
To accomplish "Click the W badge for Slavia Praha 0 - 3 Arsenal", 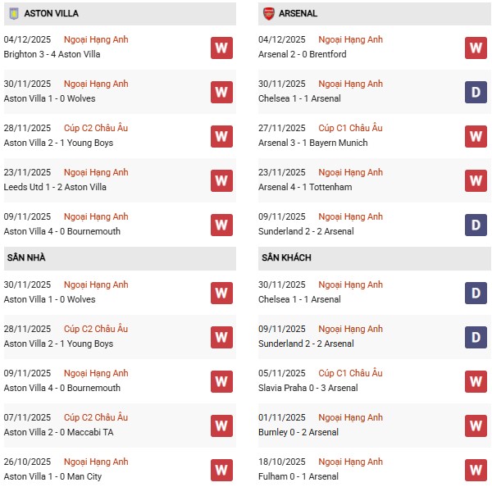I will tap(476, 381).
